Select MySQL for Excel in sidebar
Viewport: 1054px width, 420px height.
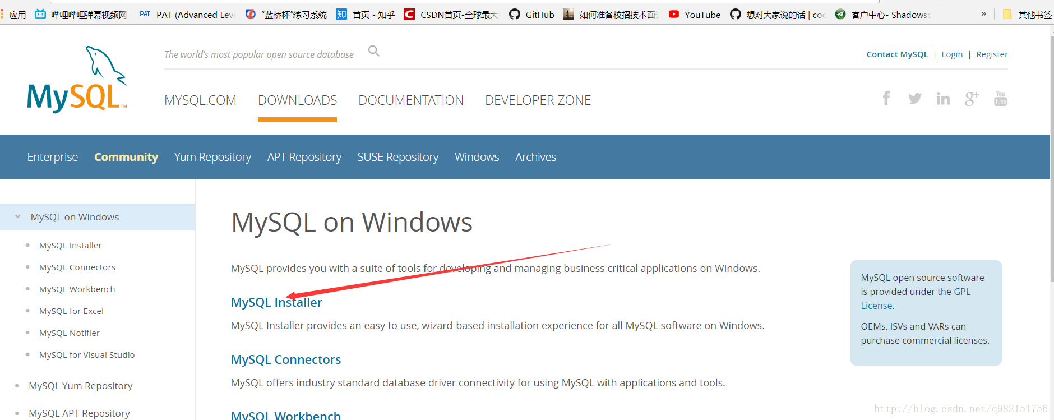[71, 311]
